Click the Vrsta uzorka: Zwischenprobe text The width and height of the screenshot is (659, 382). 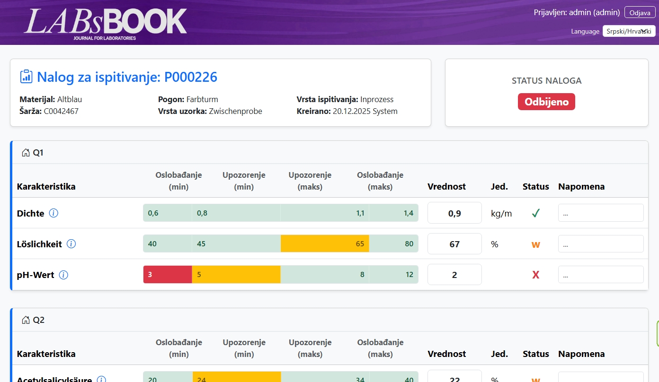tap(210, 112)
